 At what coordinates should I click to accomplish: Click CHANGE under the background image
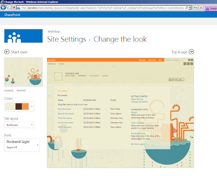pos(9,91)
